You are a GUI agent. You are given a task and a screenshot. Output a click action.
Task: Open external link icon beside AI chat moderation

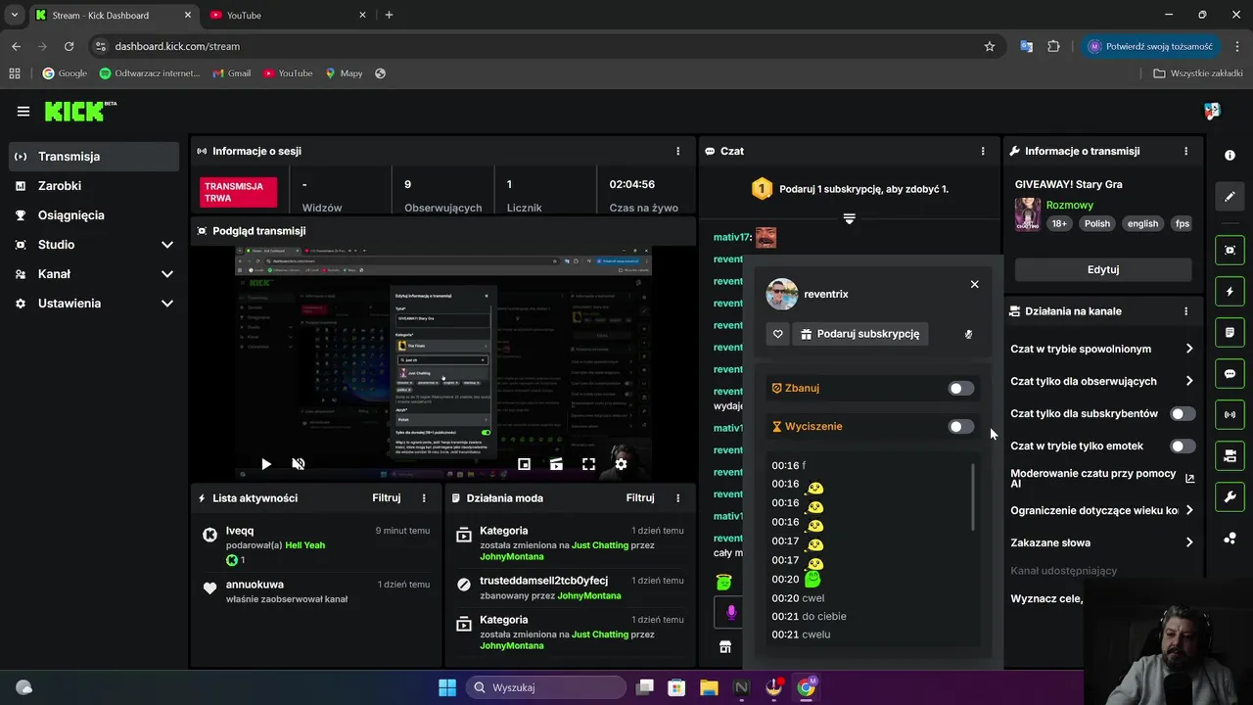click(x=1189, y=479)
